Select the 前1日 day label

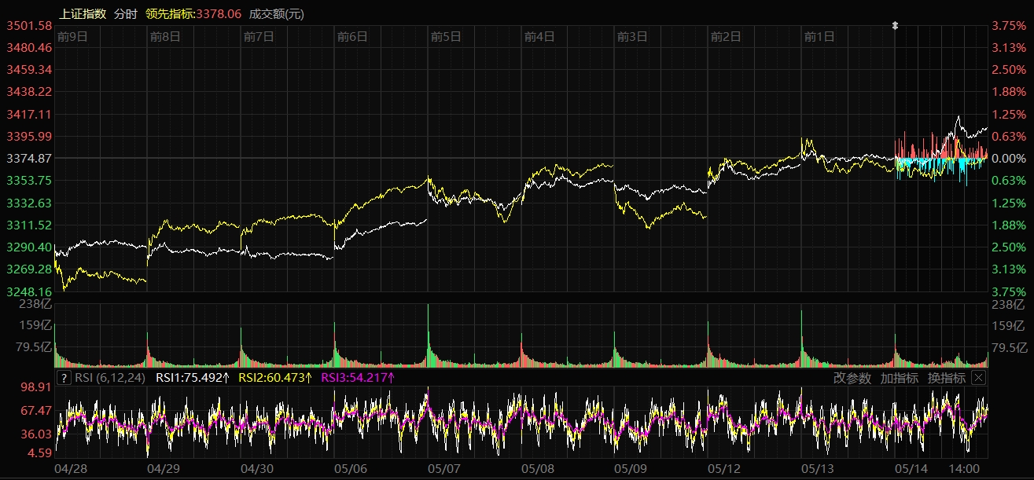pyautogui.click(x=819, y=36)
